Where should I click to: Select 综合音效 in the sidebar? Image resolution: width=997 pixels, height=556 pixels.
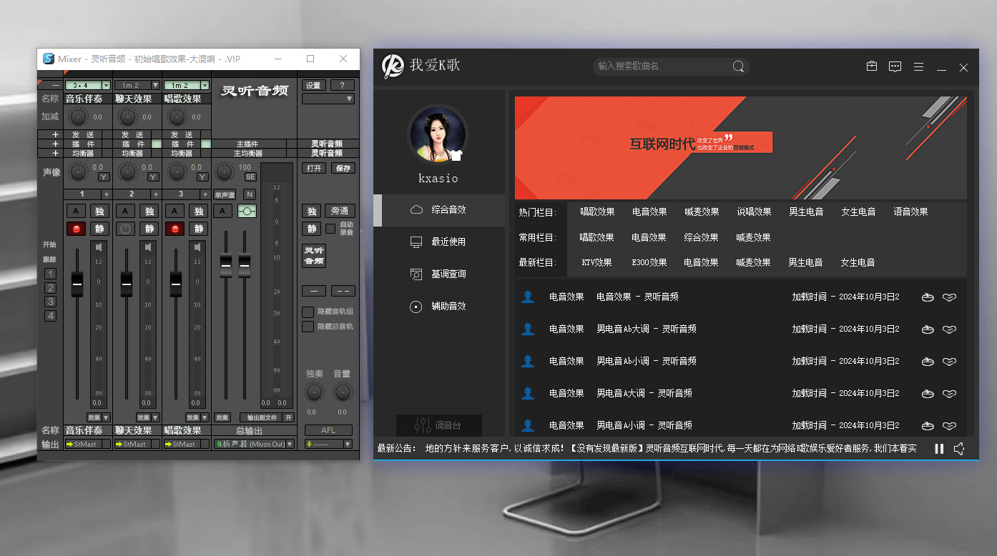(439, 209)
